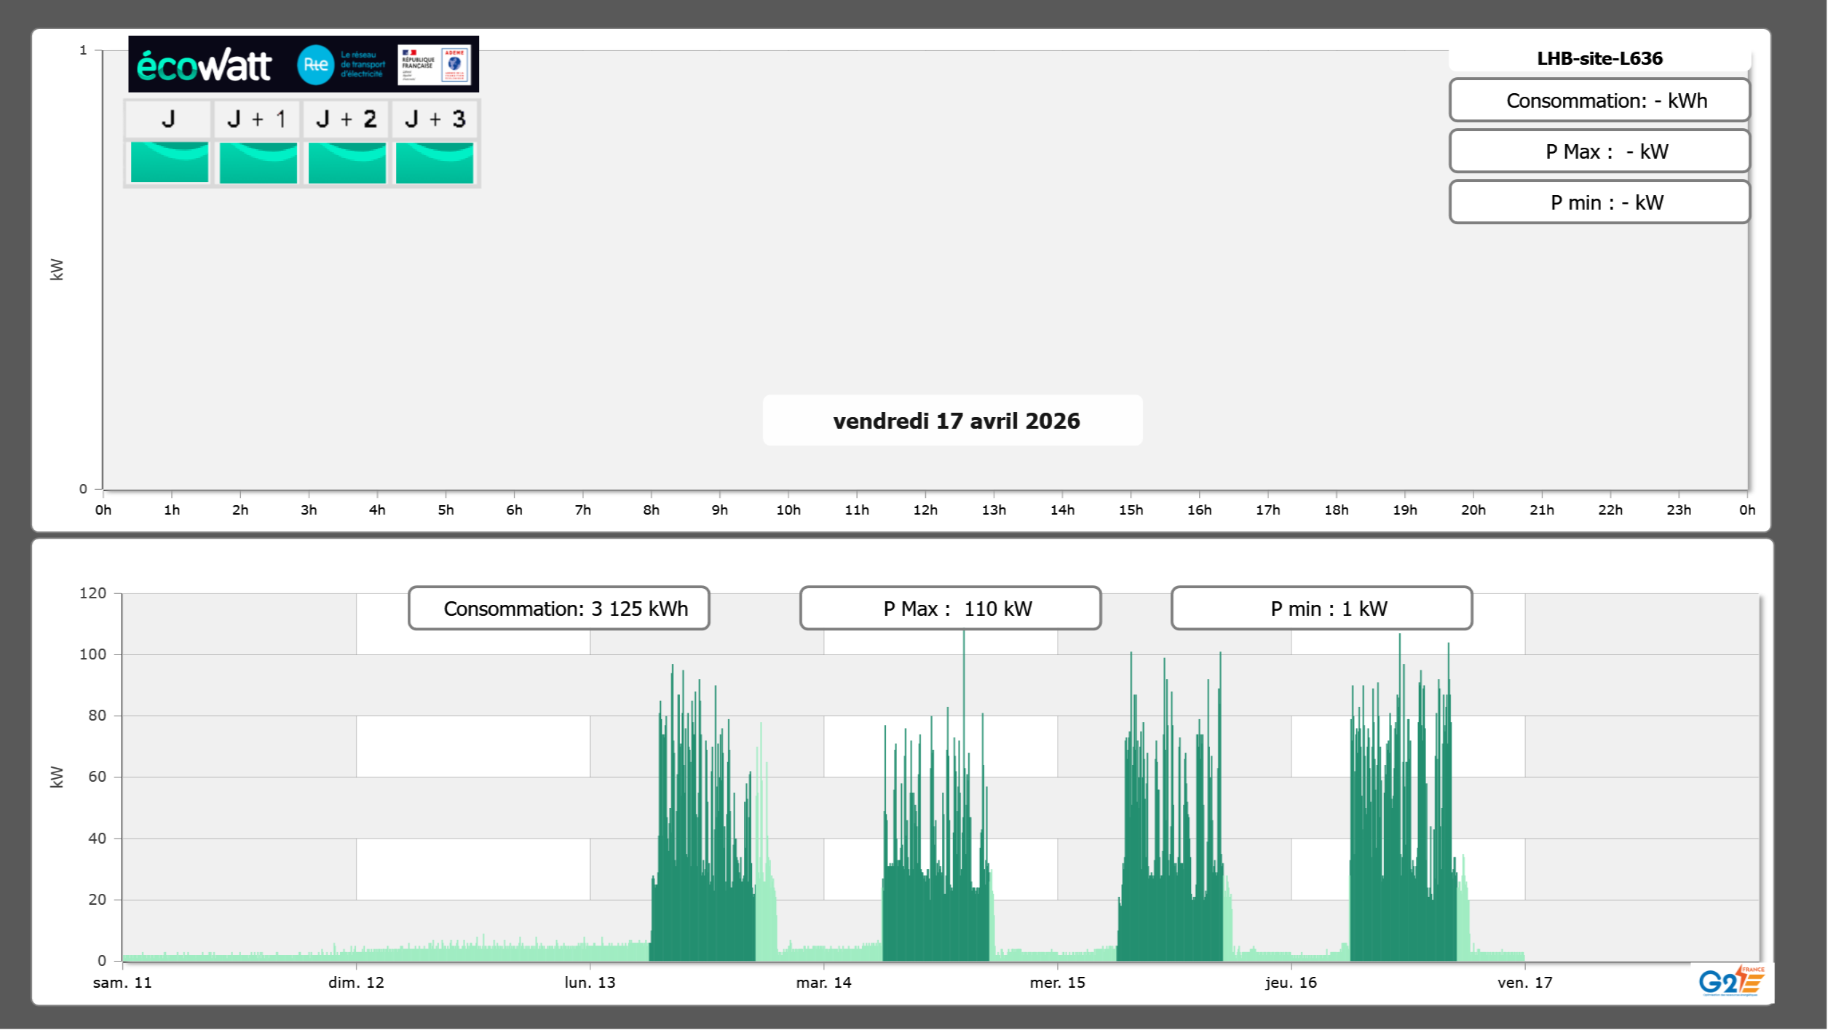Click the green signal under J + 3

(x=435, y=162)
